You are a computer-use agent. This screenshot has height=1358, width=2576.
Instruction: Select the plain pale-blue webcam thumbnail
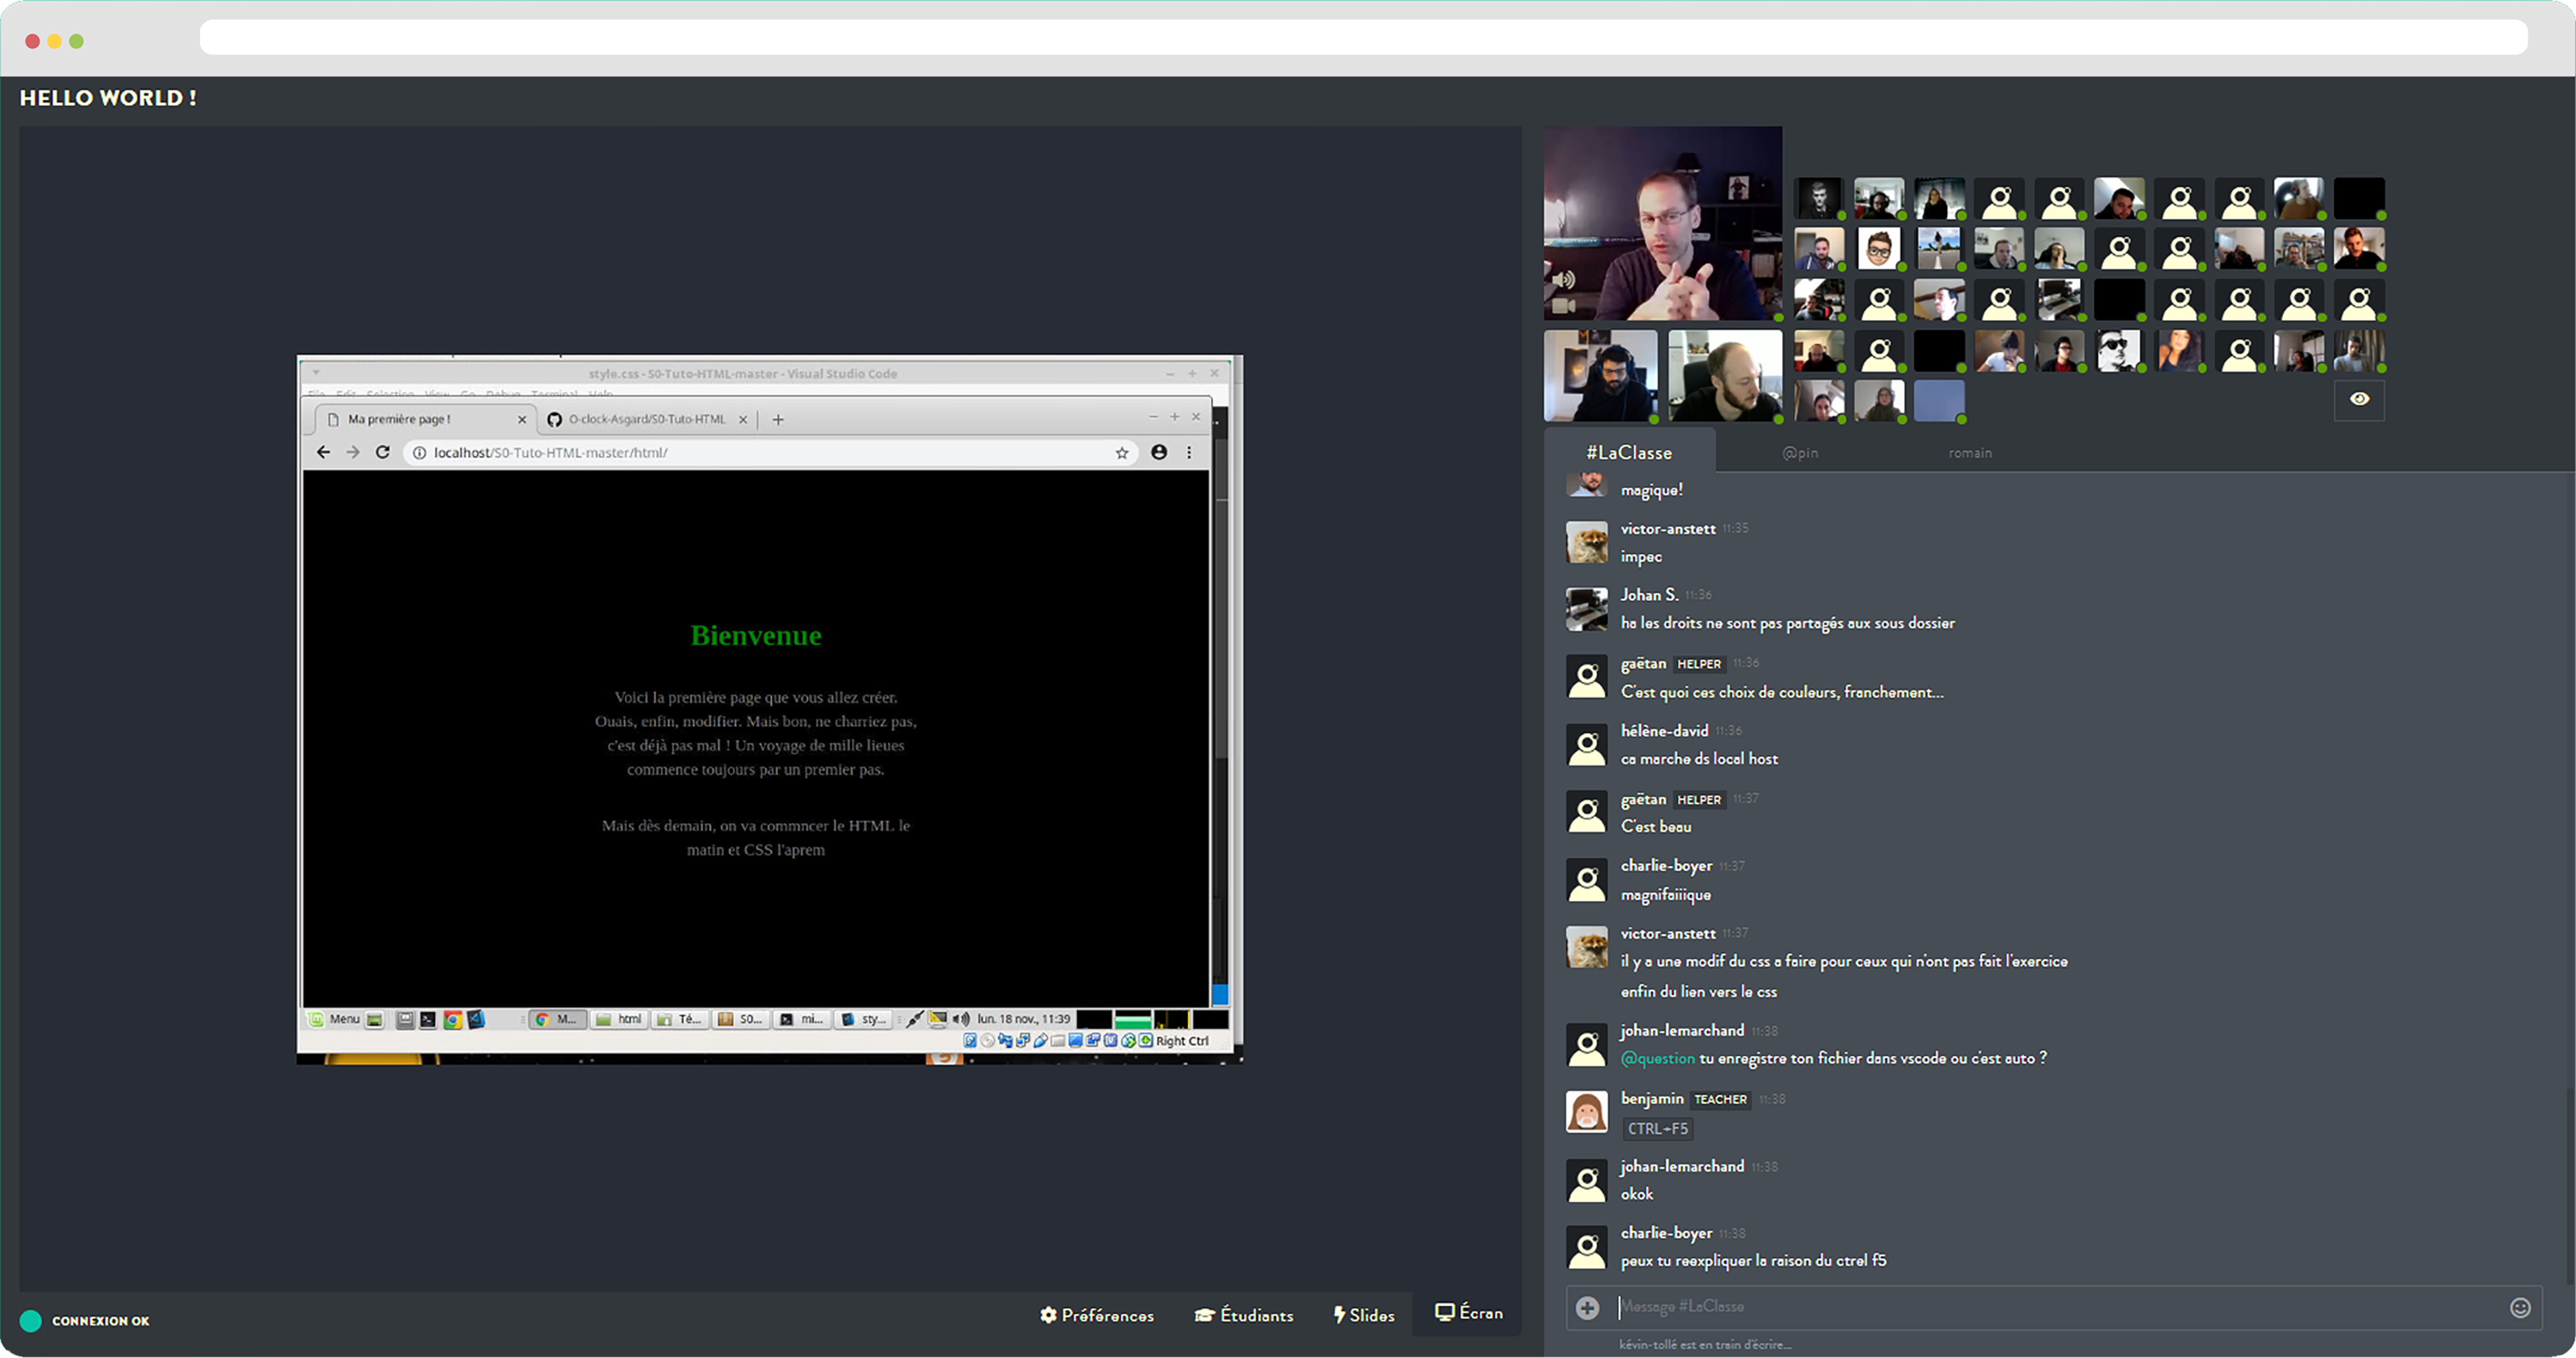(x=1939, y=400)
